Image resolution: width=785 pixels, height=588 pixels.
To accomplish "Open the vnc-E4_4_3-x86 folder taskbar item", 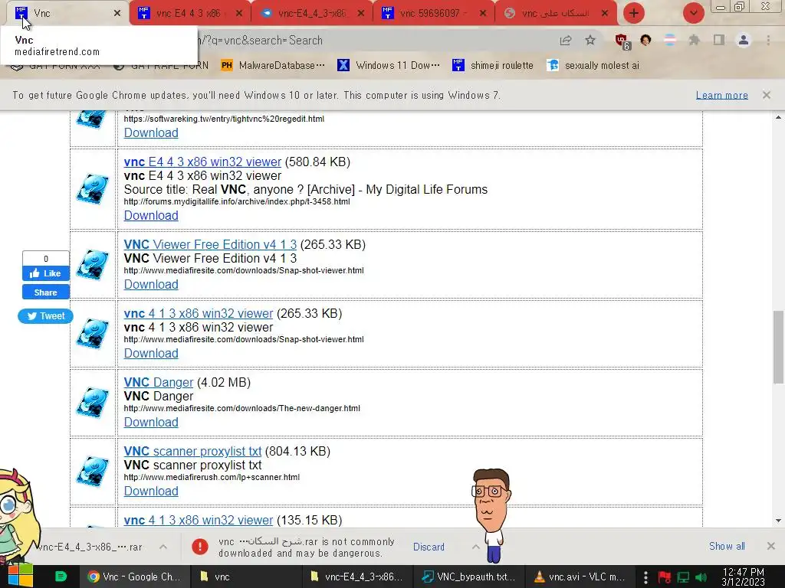I will (x=358, y=577).
